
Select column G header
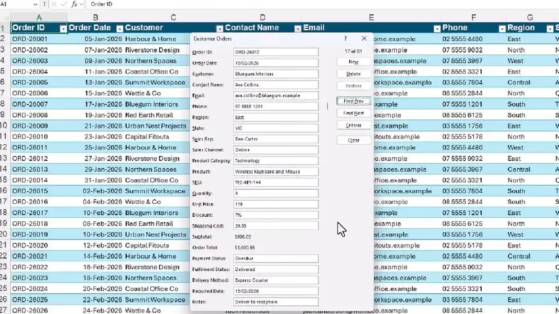click(x=530, y=18)
